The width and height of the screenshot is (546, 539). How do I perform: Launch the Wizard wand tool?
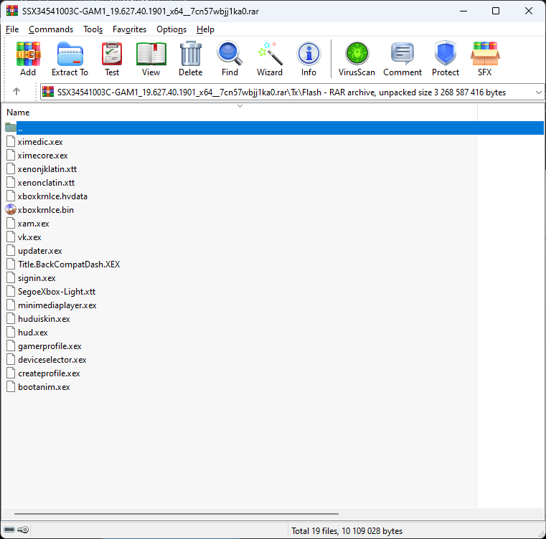tap(270, 54)
